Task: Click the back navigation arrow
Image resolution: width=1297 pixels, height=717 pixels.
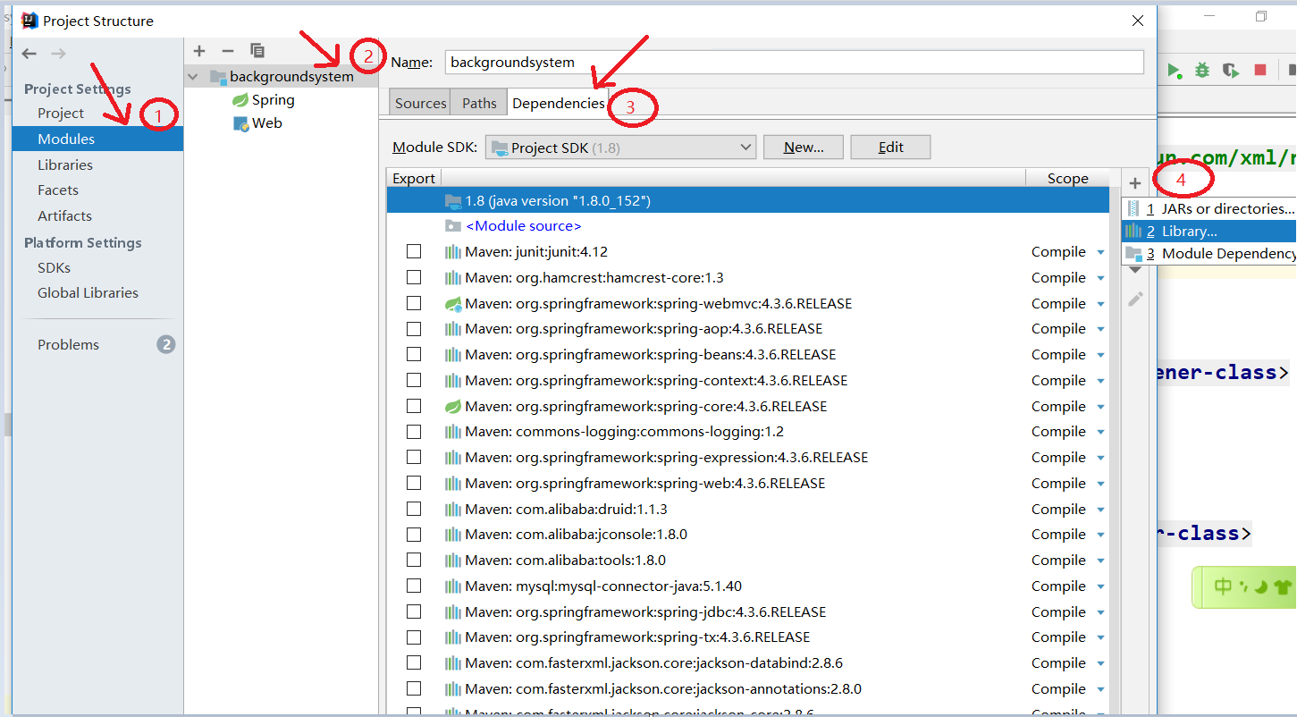Action: click(28, 54)
